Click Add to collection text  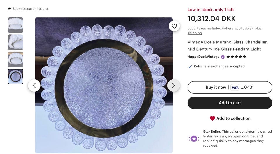(x=233, y=118)
